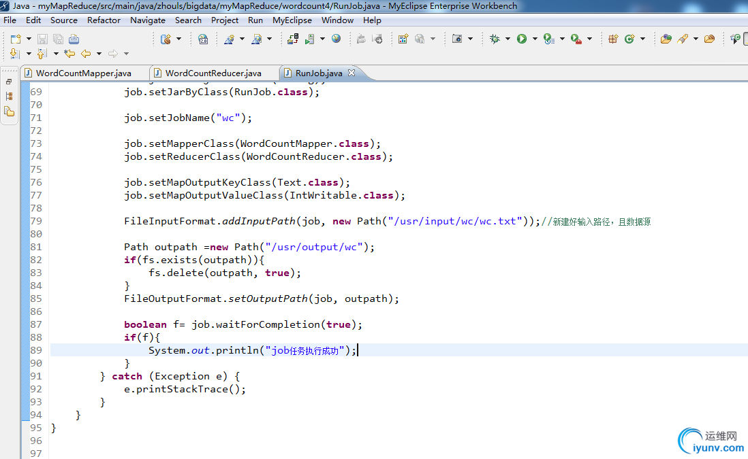Click the hierarchy view icon in left sidebar
748x459 pixels.
click(x=9, y=96)
